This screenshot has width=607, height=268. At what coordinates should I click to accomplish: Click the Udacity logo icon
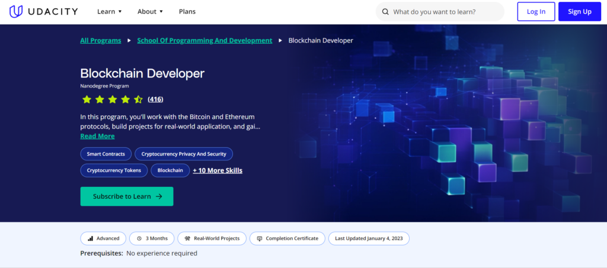[x=16, y=12]
